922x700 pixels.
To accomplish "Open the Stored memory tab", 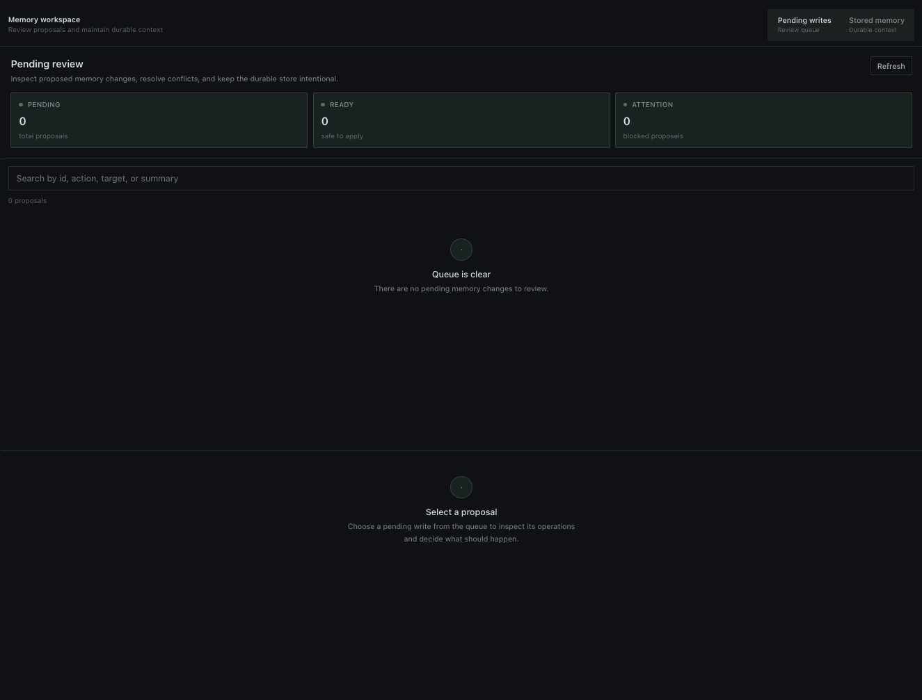I will point(876,25).
